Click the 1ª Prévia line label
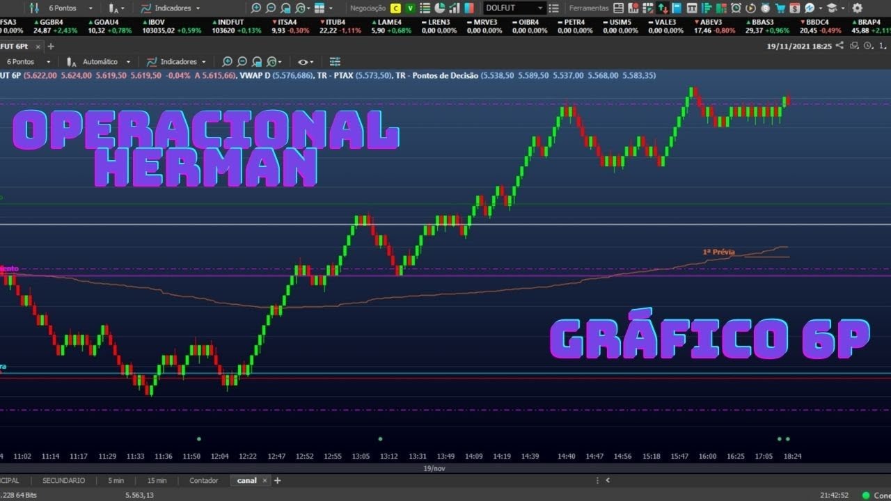 click(718, 252)
